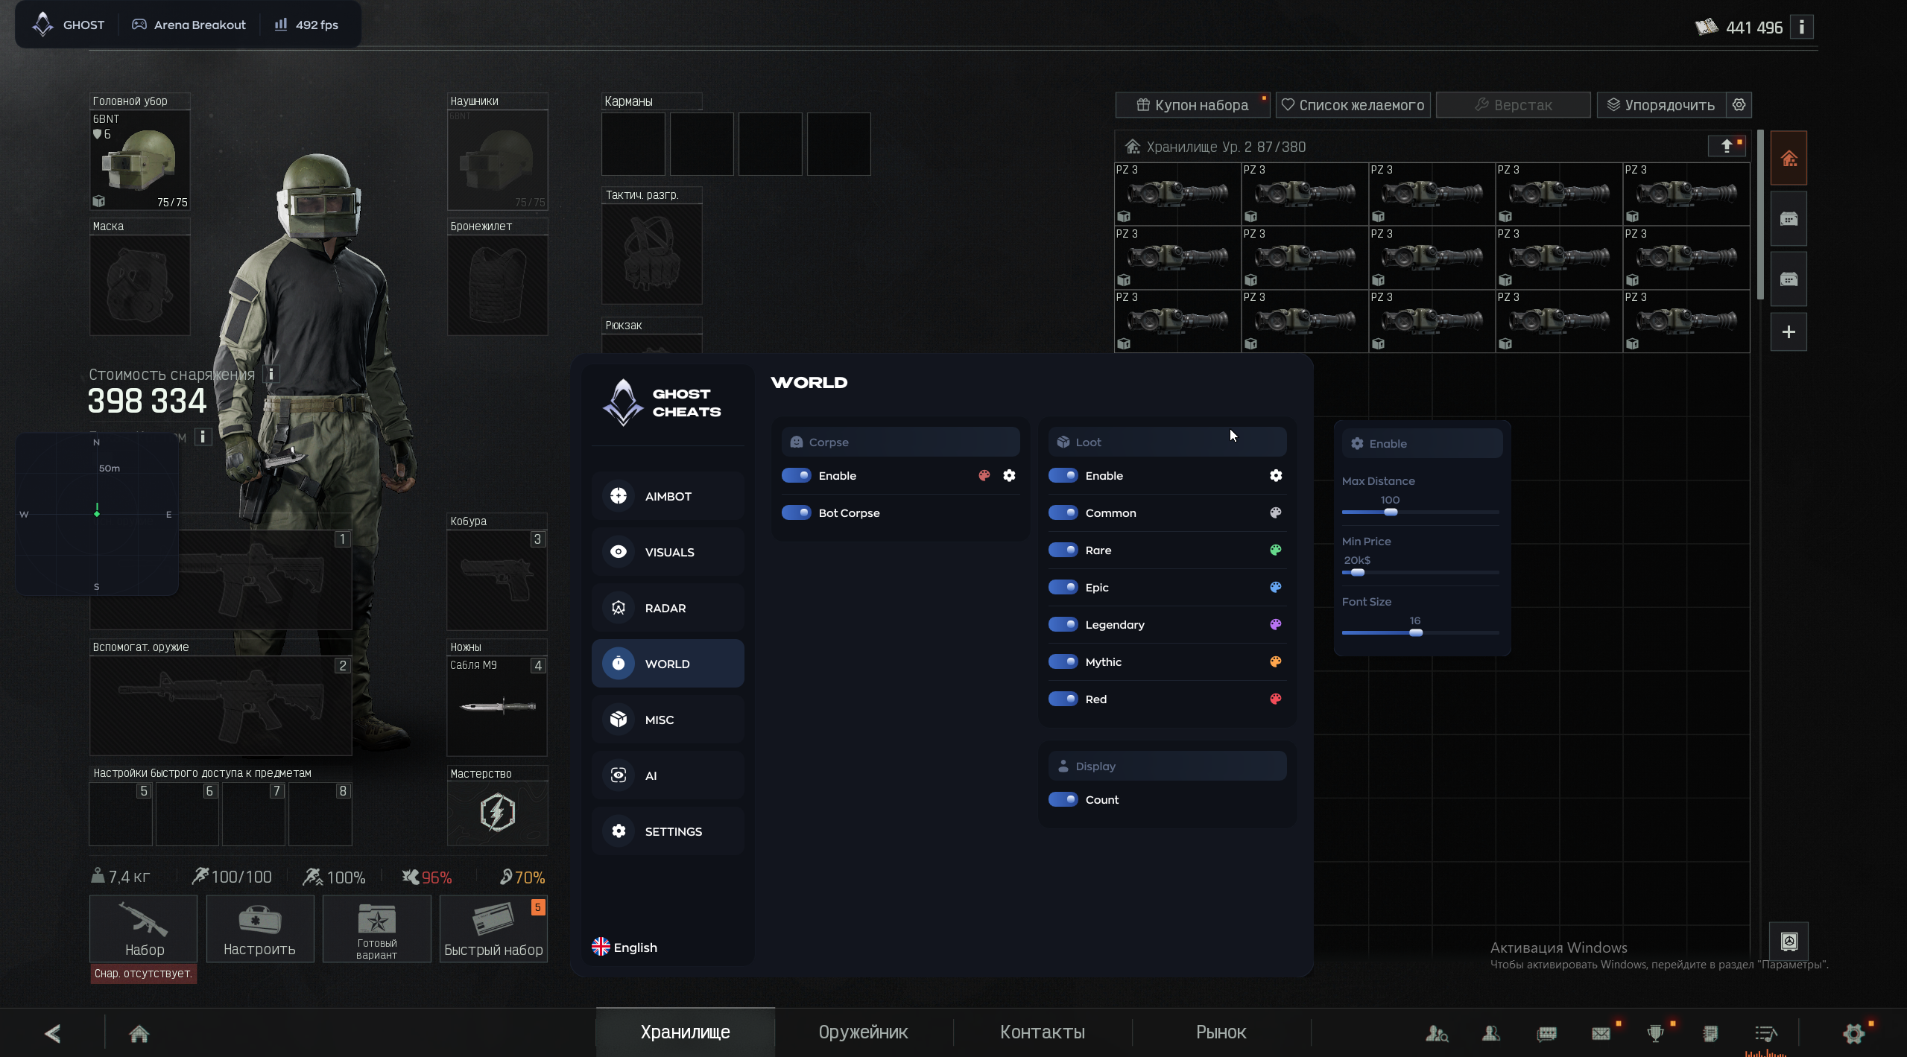Toggle Loot Enable switch
The height and width of the screenshot is (1057, 1907).
pyautogui.click(x=1063, y=475)
